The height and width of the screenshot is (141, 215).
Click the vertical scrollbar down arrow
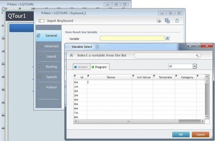pos(207,117)
